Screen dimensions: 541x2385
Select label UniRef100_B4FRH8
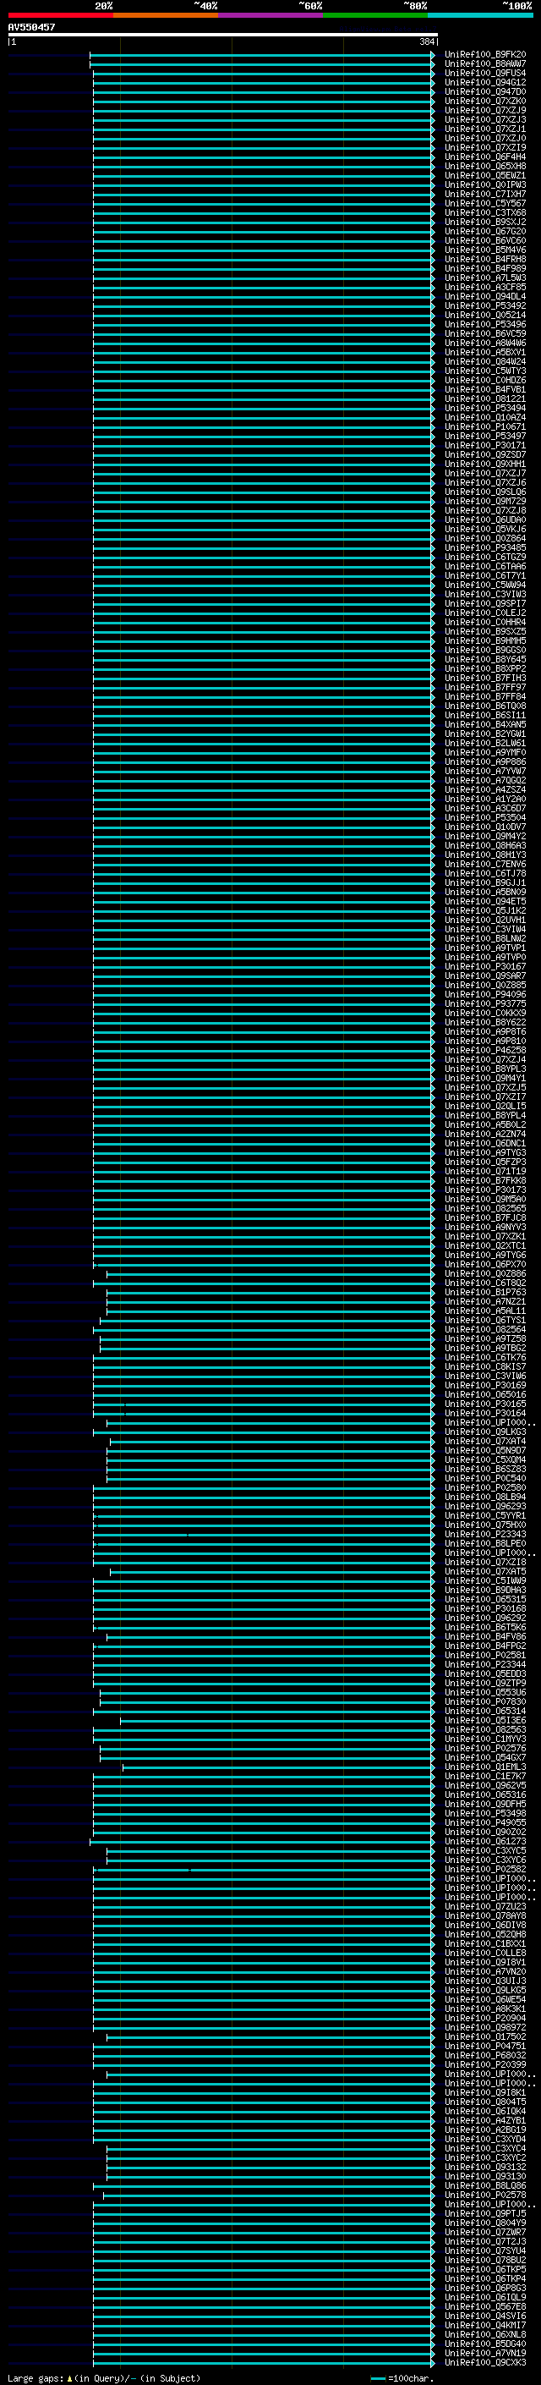(484, 259)
